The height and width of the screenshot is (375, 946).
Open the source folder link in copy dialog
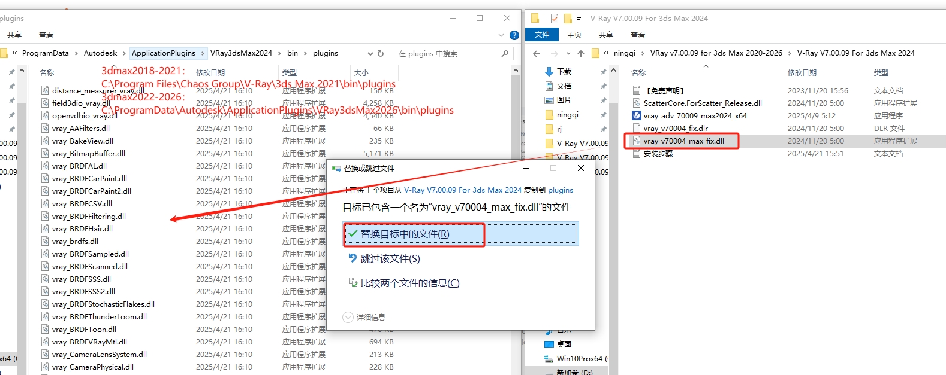click(x=462, y=190)
